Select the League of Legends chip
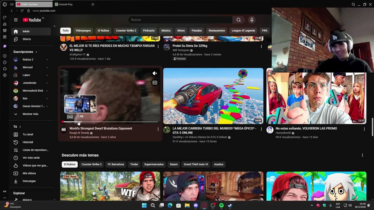The width and height of the screenshot is (374, 210). [x=243, y=31]
